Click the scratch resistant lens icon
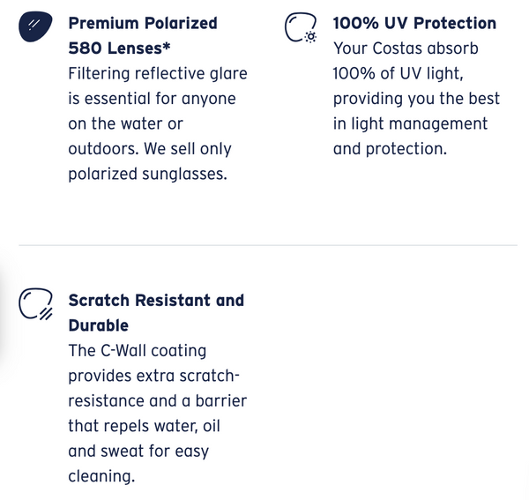Image resolution: width=529 pixels, height=500 pixels. pos(35,305)
